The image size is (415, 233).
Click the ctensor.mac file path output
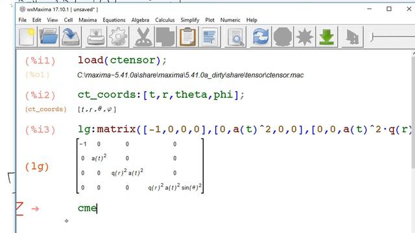click(190, 75)
